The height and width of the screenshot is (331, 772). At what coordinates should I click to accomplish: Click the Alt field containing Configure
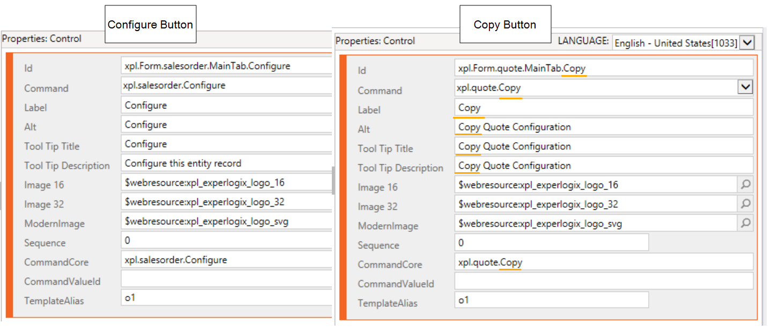click(226, 124)
